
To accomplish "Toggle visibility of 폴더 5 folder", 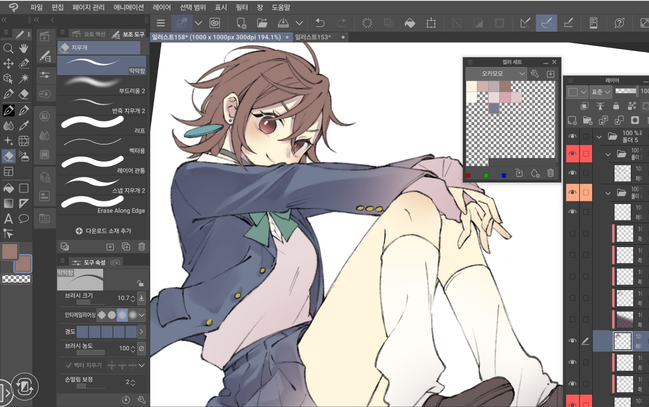I will [x=572, y=136].
